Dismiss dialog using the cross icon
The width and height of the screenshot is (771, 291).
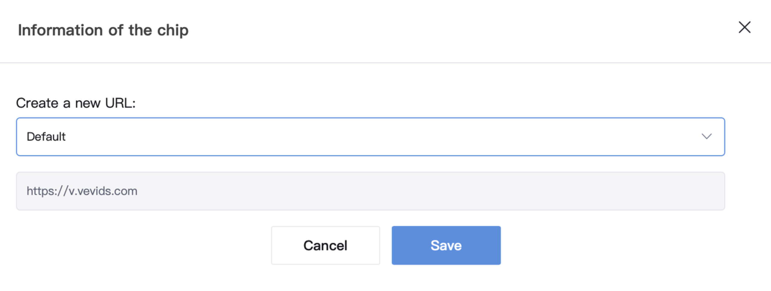click(x=744, y=27)
